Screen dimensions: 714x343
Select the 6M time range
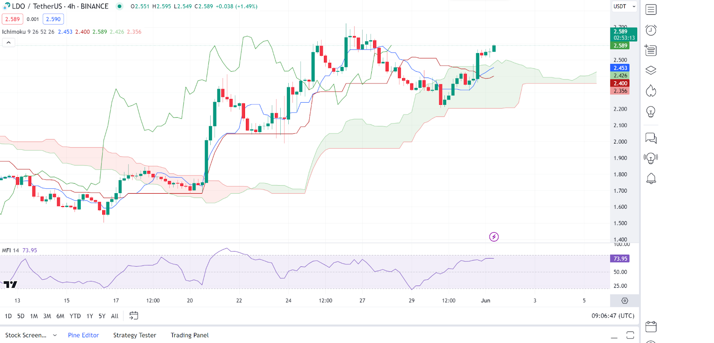(60, 316)
